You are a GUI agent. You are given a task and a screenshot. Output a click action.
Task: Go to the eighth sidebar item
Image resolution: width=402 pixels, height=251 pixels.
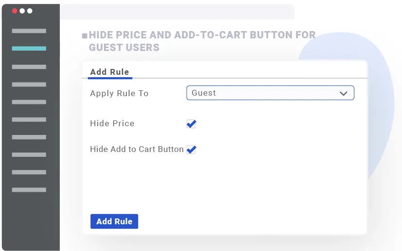pos(29,154)
